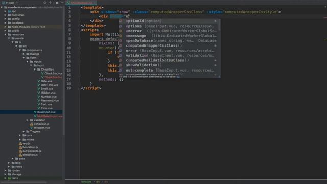Image resolution: width=327 pixels, height=184 pixels.
Task: Collapse the vue-form-component root folder
Action: coord(2,7)
